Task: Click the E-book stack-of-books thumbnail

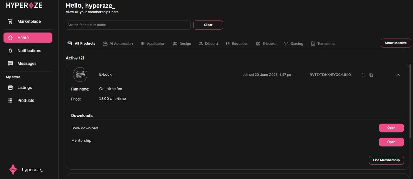Action: point(80,75)
